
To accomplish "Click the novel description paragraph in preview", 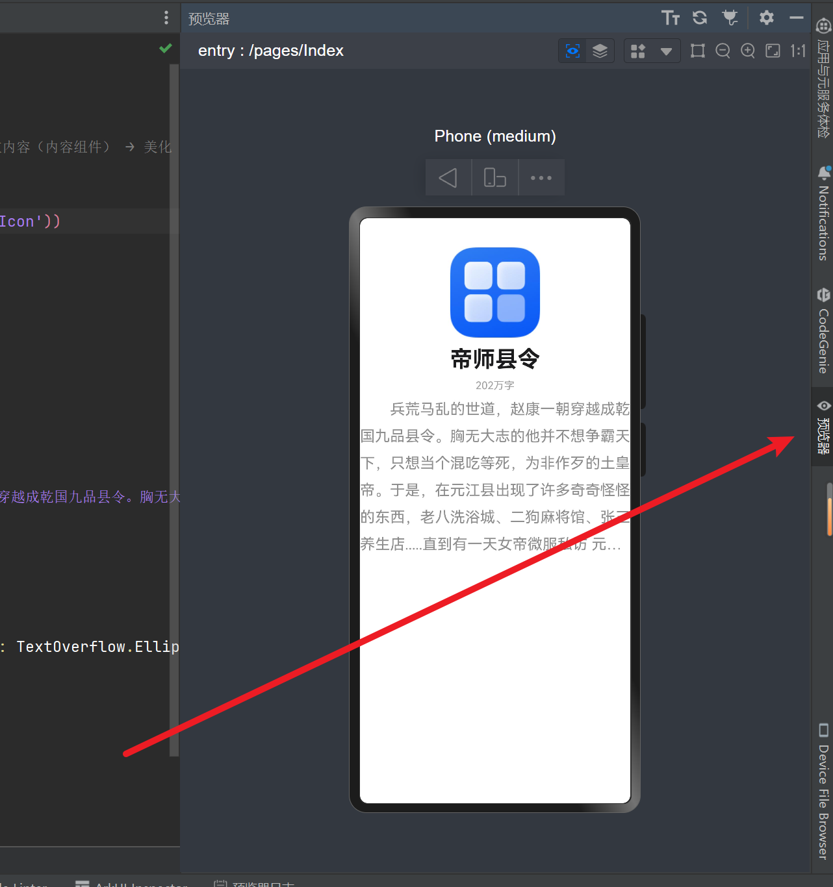I will point(495,476).
